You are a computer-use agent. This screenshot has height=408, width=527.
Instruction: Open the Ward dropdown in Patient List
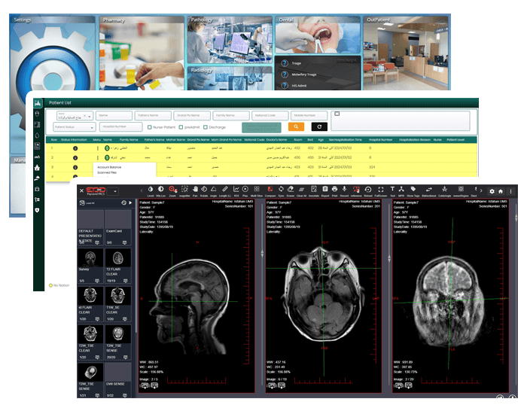click(75, 116)
